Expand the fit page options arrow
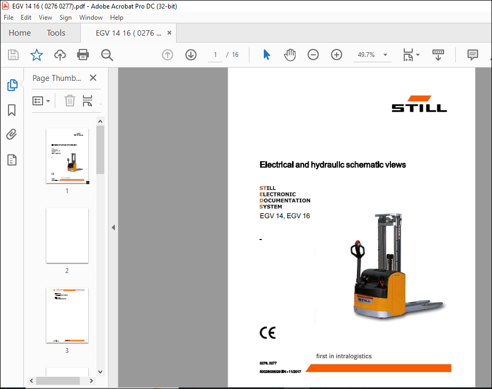Screen dimensions: 492x389 418,55
